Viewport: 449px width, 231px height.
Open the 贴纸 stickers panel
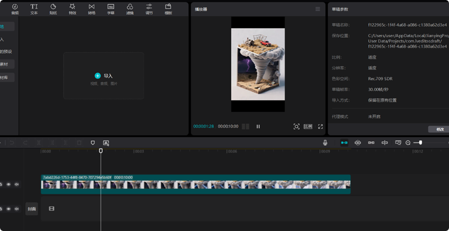[x=53, y=9]
